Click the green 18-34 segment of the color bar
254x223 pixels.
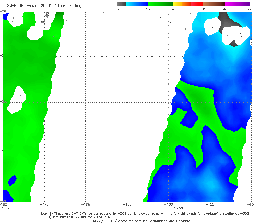(x=161, y=4)
